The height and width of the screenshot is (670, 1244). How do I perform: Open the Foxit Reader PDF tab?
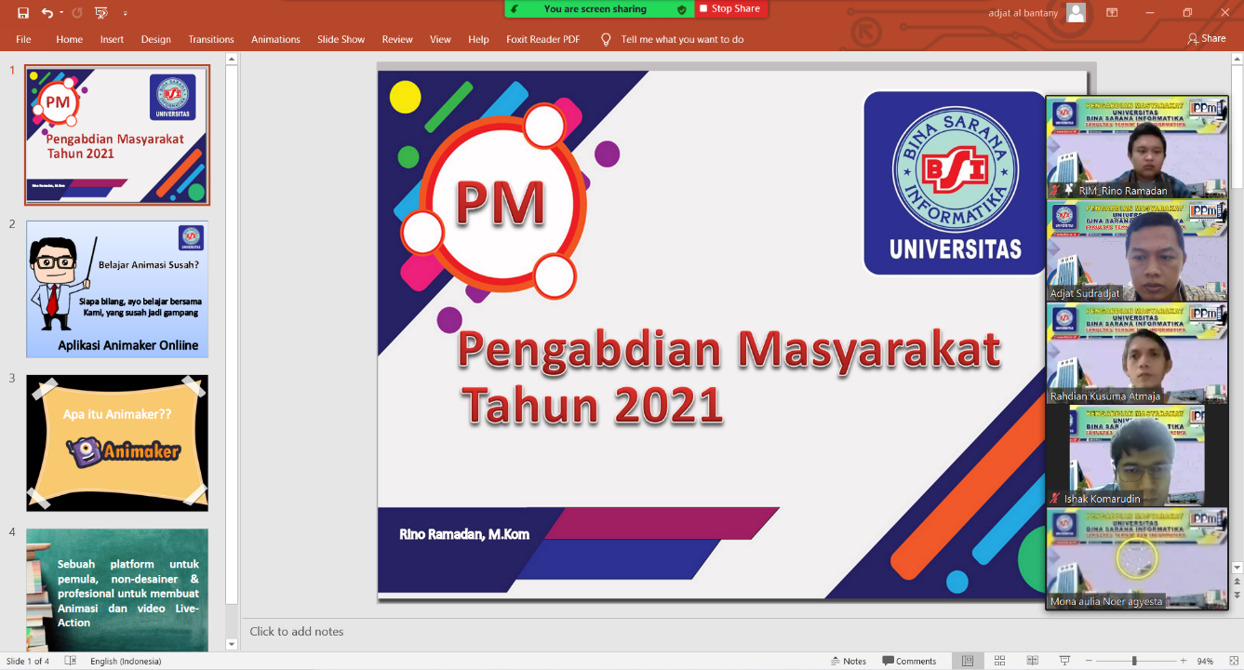542,39
